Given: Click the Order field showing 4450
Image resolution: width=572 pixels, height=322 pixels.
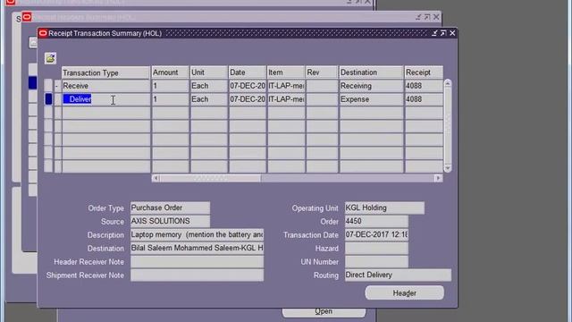Looking at the screenshot, I should 376,221.
